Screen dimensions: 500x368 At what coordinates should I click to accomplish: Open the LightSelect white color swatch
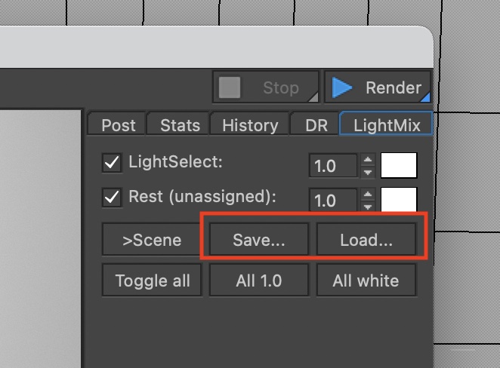(x=399, y=165)
